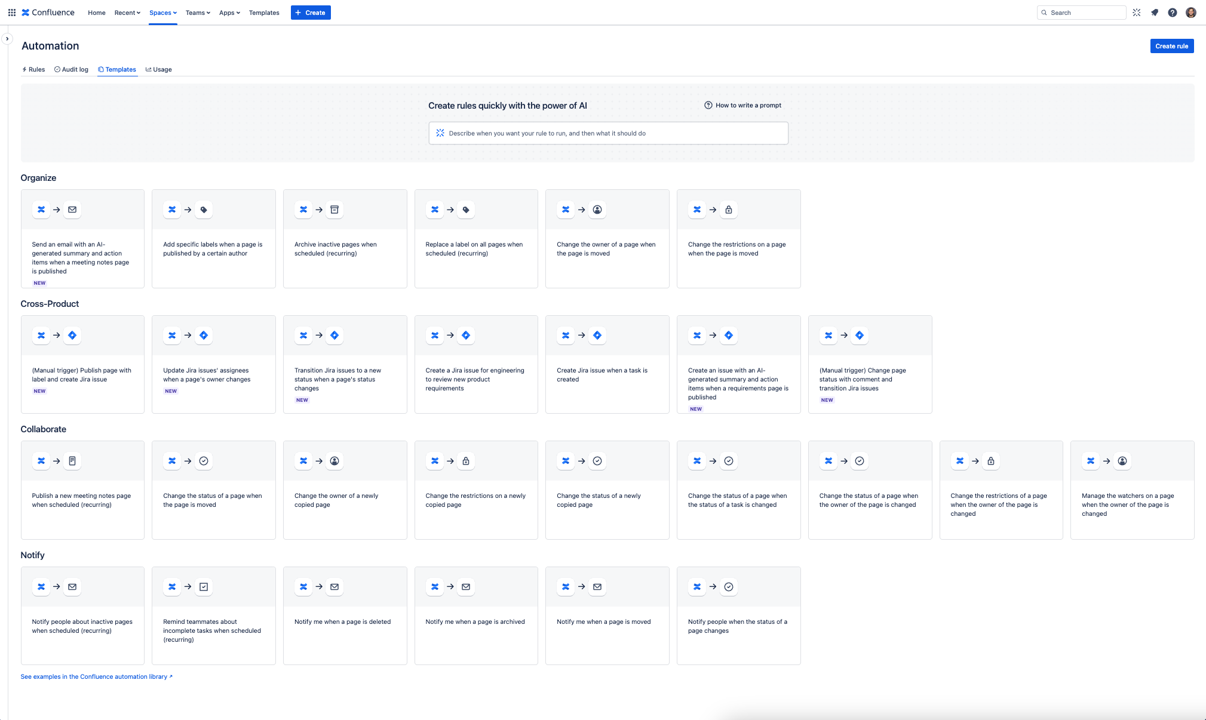Switch to the Usage tab
Image resolution: width=1206 pixels, height=720 pixels.
tap(159, 69)
